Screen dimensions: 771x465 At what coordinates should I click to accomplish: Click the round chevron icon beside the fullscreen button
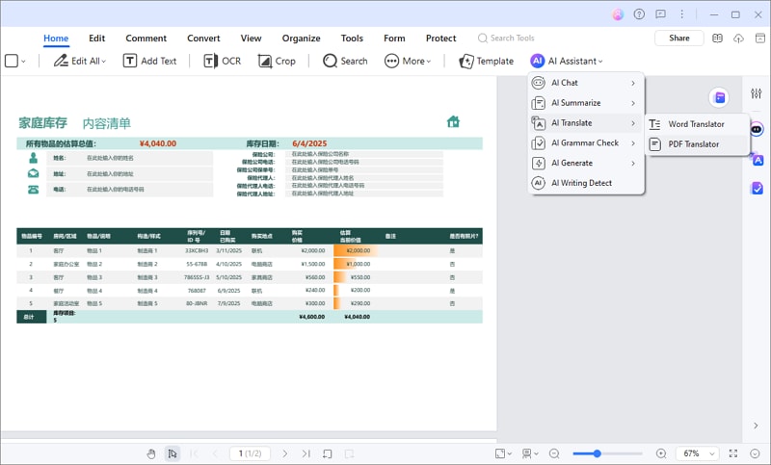[x=755, y=453]
